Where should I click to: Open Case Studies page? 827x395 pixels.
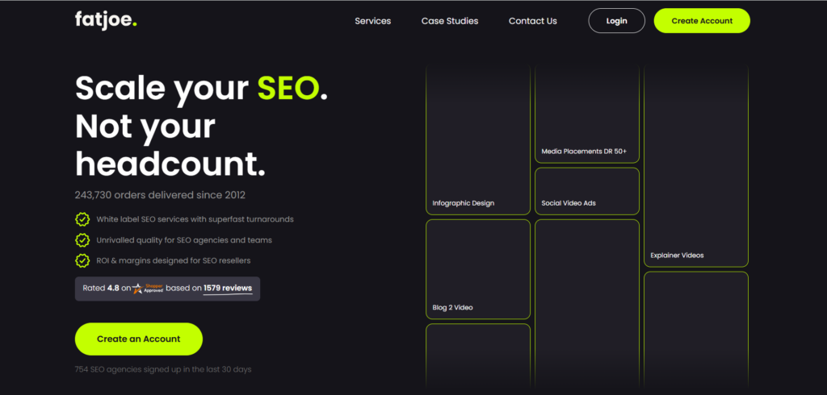[450, 21]
